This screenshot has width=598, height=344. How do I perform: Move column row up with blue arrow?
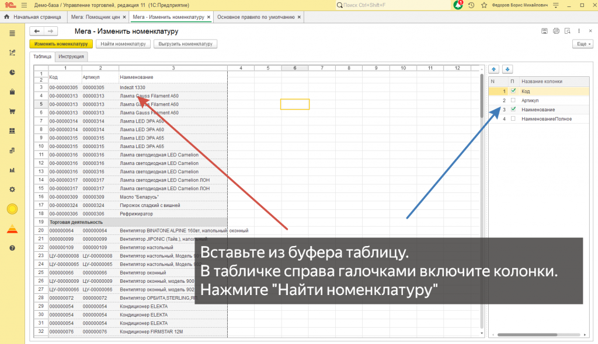point(494,69)
